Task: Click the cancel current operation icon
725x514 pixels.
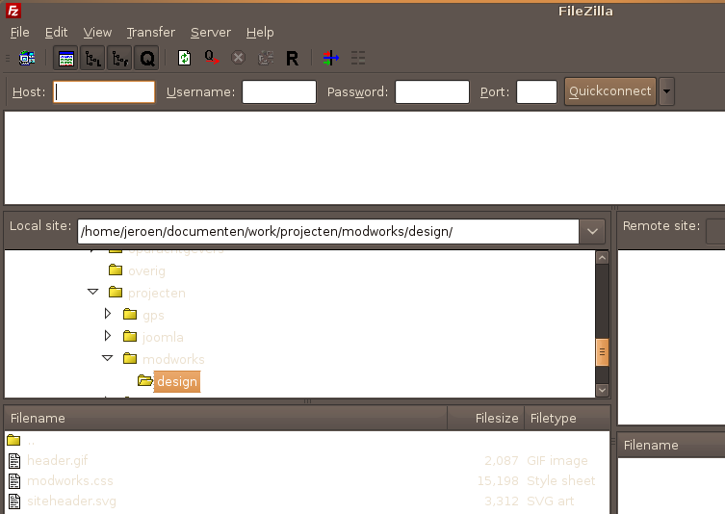Action: point(238,59)
